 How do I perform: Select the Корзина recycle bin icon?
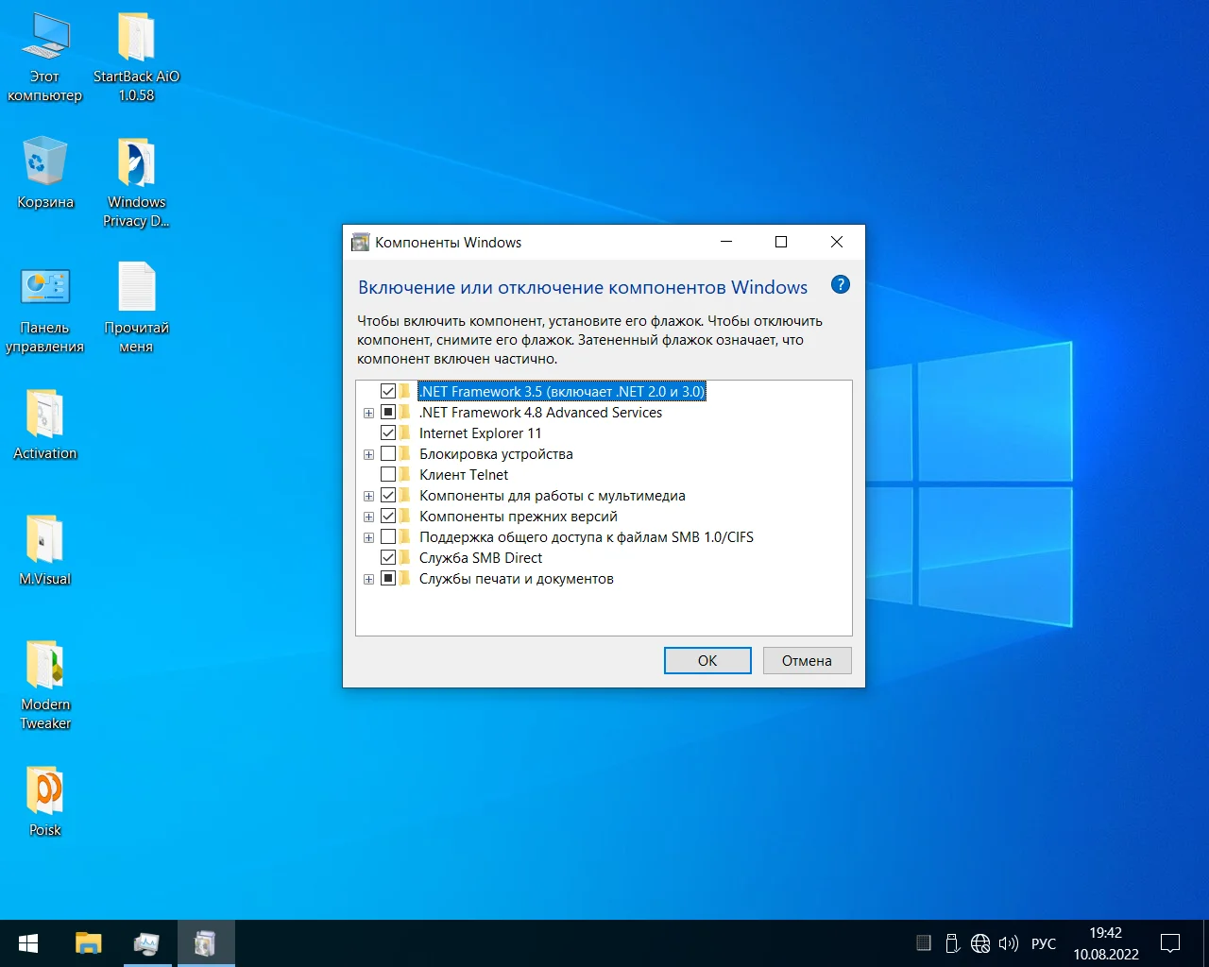tap(44, 173)
